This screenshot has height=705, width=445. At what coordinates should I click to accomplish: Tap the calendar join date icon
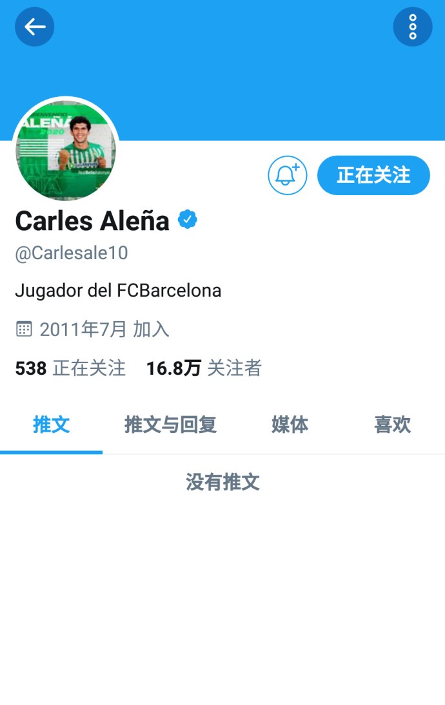pyautogui.click(x=24, y=329)
